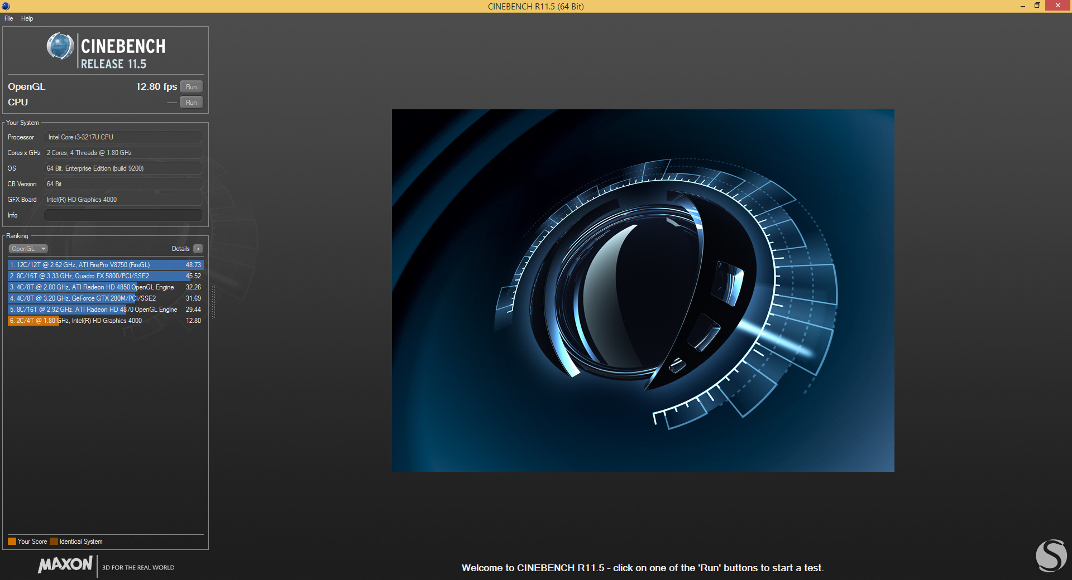This screenshot has width=1072, height=580.
Task: Open the OpenGL ranking type dropdown
Action: [x=28, y=249]
